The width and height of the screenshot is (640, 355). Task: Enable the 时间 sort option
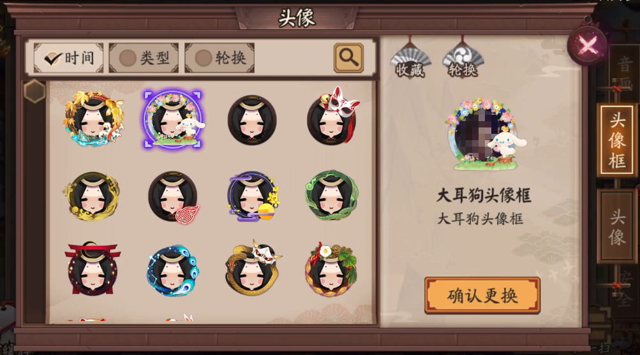[x=68, y=58]
